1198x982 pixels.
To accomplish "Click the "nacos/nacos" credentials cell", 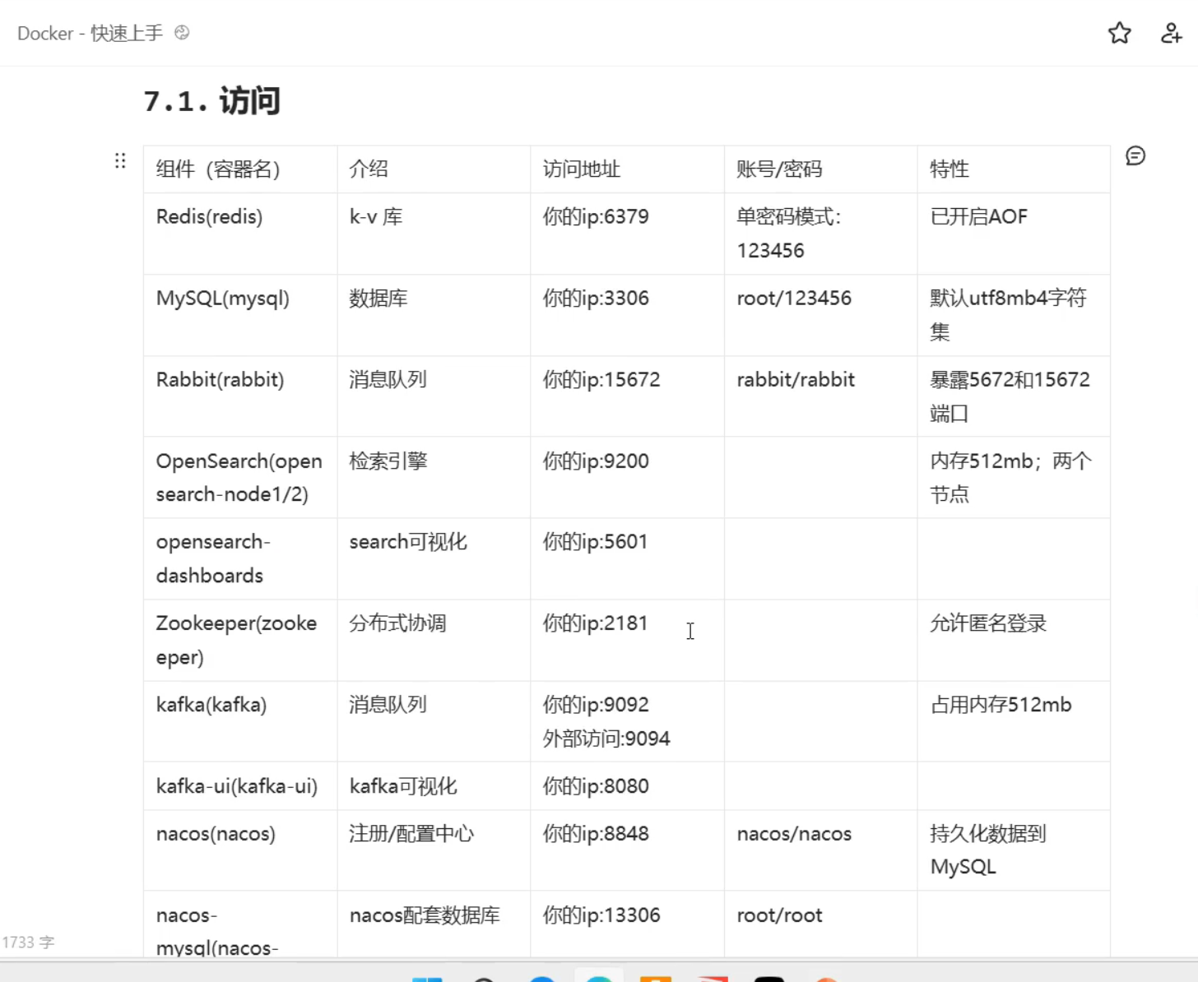I will click(820, 850).
